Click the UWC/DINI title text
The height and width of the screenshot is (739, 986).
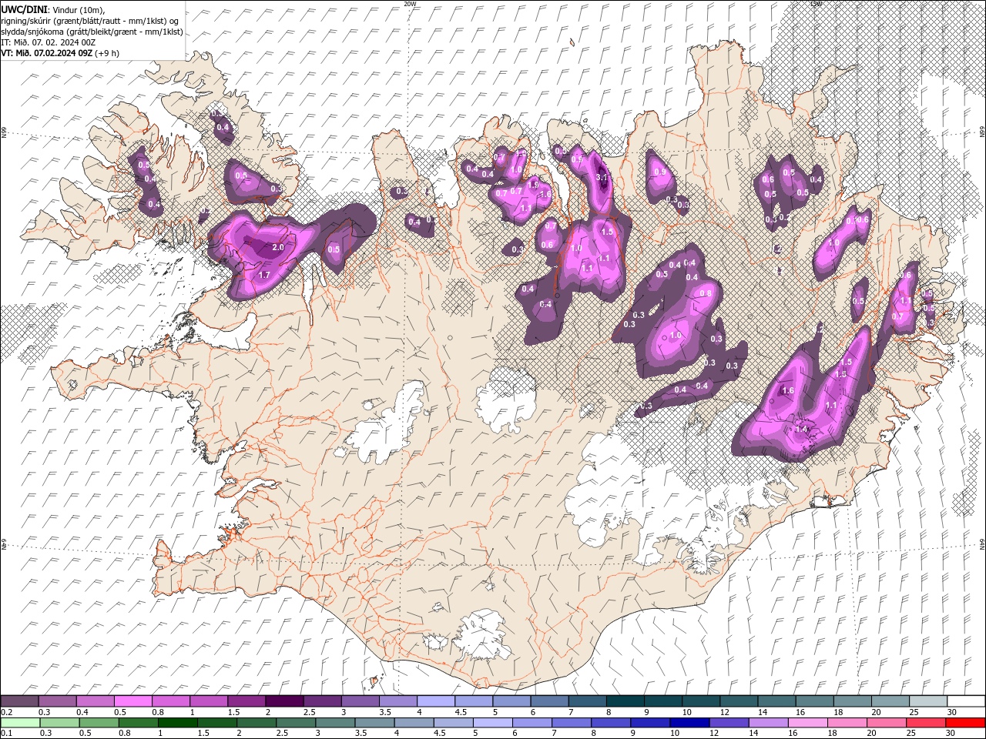point(24,8)
